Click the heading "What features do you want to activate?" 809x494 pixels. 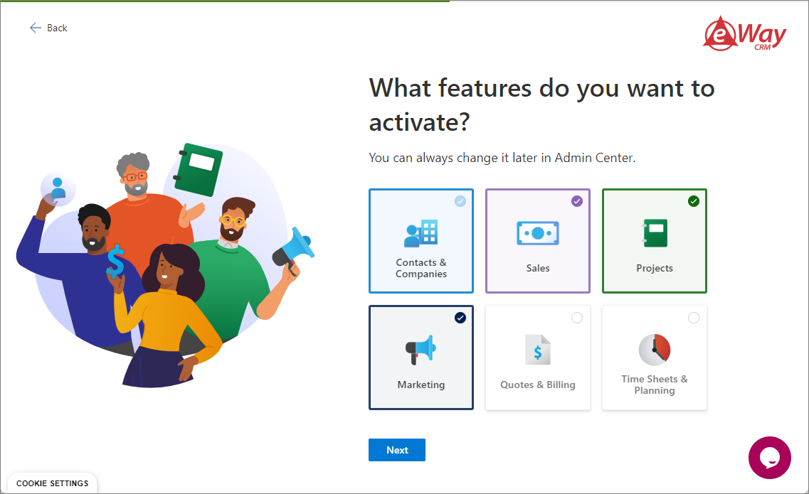click(x=541, y=104)
